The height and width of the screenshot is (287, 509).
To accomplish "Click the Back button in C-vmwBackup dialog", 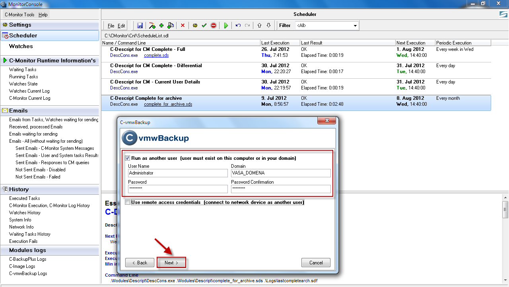I will 140,263.
